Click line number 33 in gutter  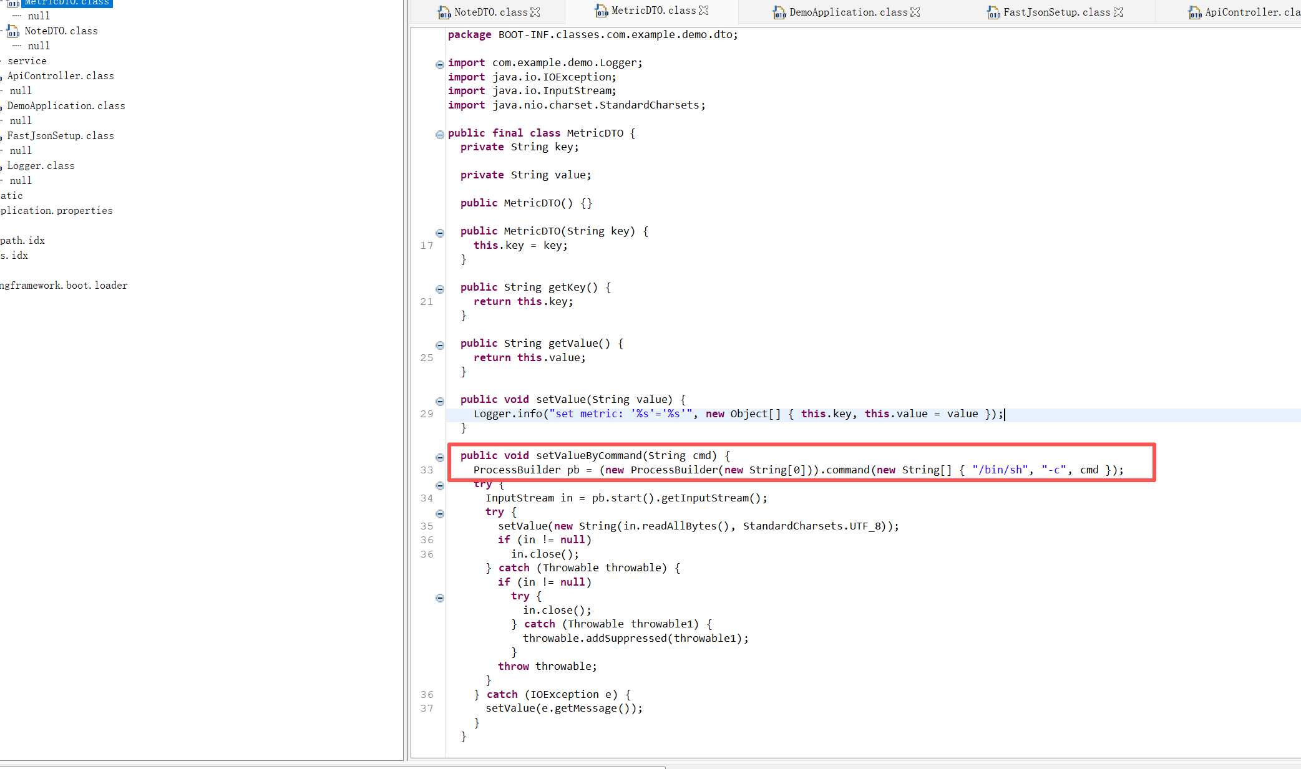click(x=427, y=470)
